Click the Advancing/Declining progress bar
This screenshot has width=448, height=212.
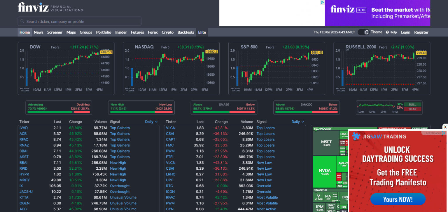coord(59,112)
